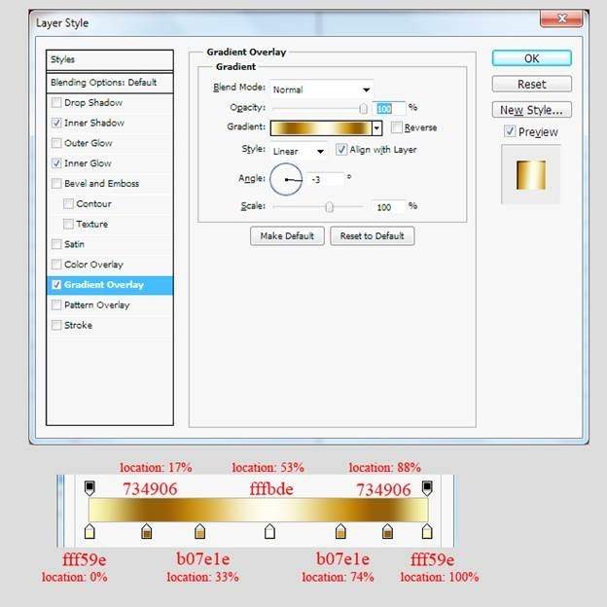Disable the Preview checkbox
Screen dimensions: 607x607
[x=510, y=131]
